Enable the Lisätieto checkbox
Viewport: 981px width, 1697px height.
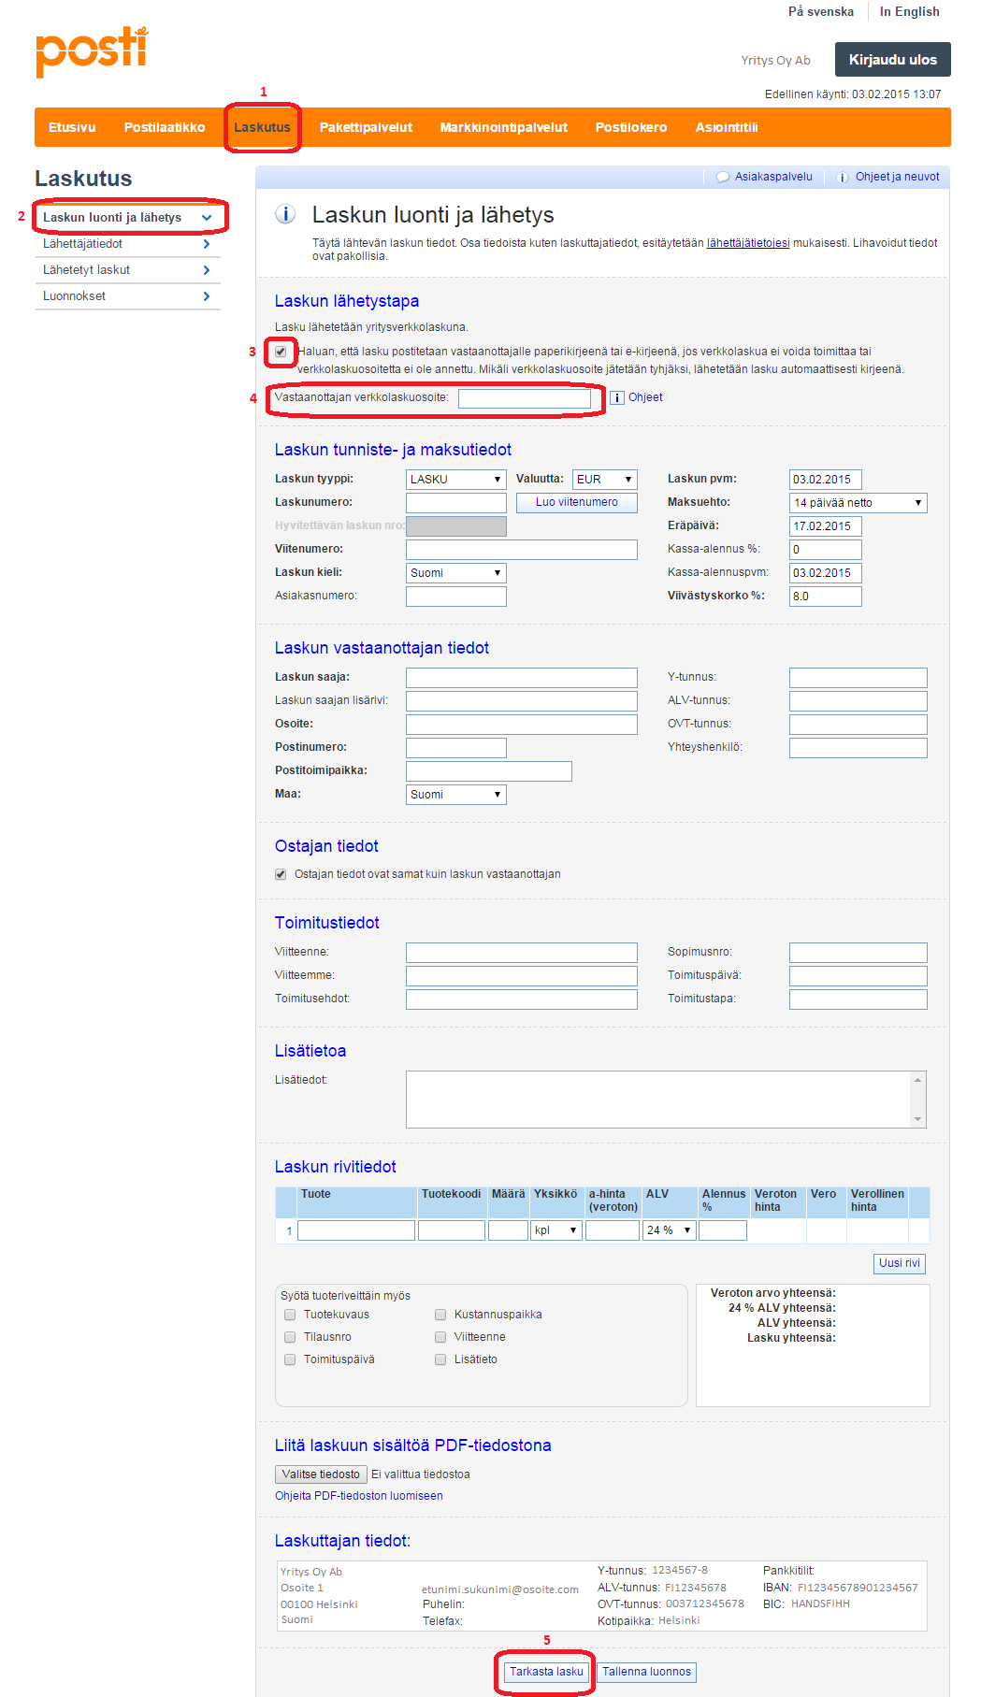pyautogui.click(x=440, y=1359)
